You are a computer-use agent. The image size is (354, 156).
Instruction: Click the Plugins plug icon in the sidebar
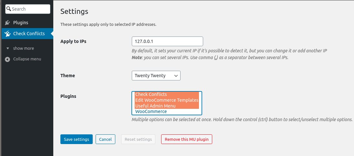tap(7, 23)
